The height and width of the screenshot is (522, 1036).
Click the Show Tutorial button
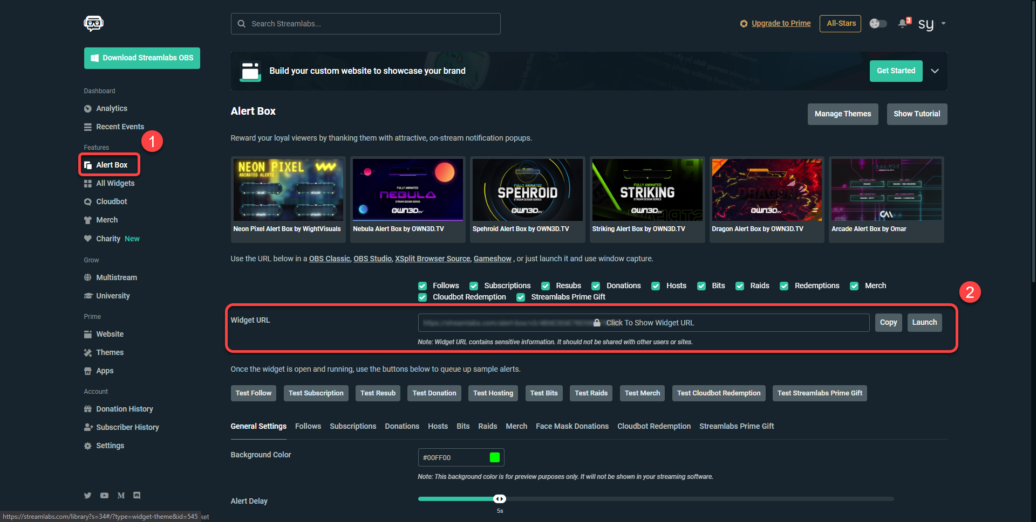pyautogui.click(x=917, y=114)
